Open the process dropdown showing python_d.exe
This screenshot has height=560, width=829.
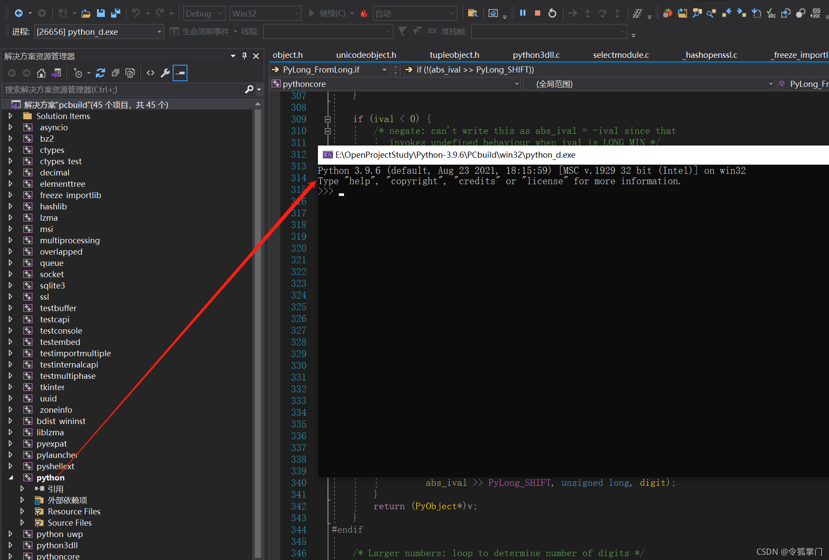pyautogui.click(x=99, y=32)
